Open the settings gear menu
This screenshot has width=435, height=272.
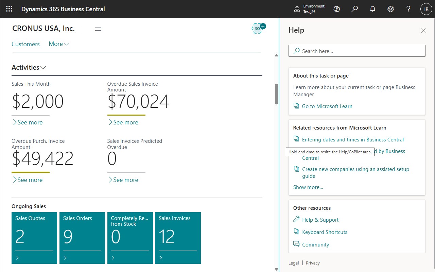tap(390, 9)
